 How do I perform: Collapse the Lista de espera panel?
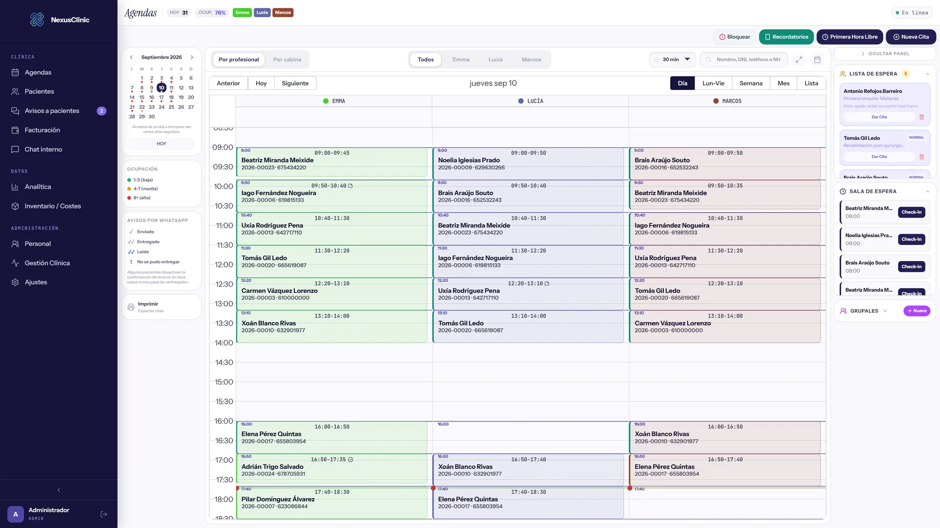pyautogui.click(x=927, y=74)
